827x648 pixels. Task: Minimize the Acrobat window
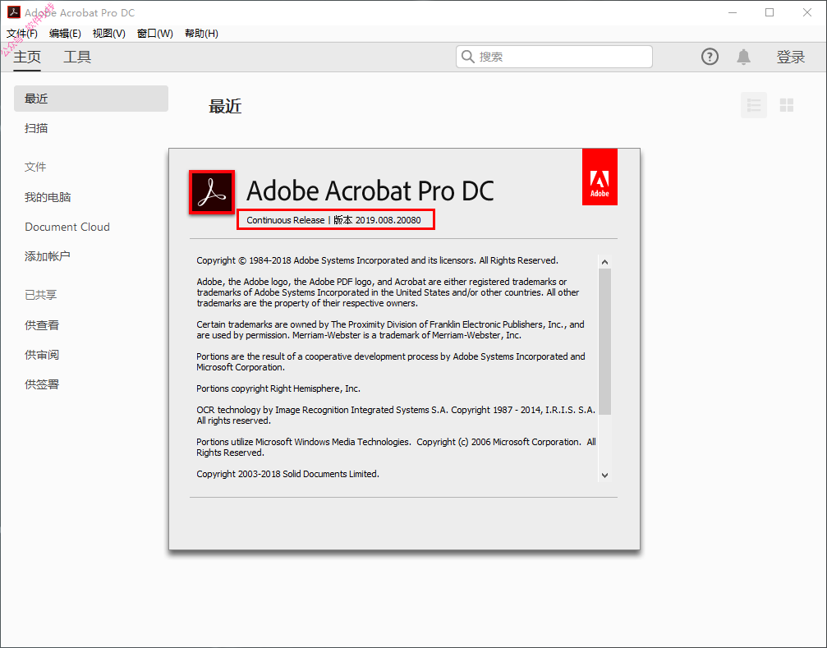point(733,12)
